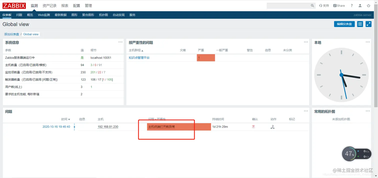Click the ZABBIX logo

click(x=14, y=6)
